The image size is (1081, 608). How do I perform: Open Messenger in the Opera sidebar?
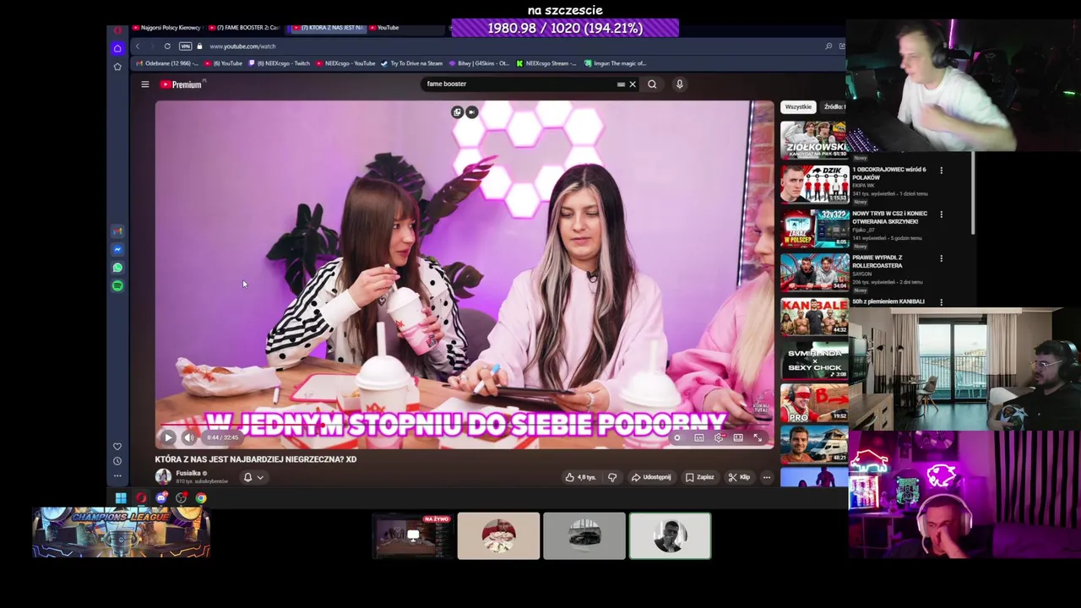click(117, 249)
